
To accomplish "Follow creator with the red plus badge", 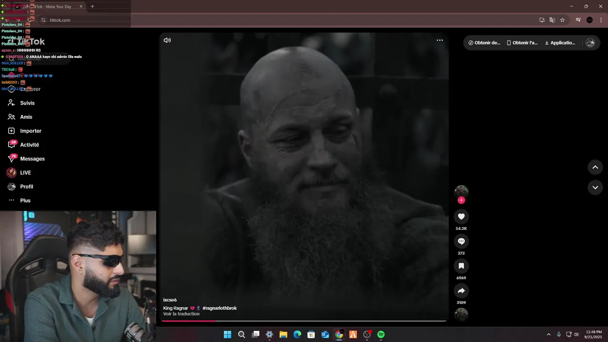I will (x=461, y=200).
